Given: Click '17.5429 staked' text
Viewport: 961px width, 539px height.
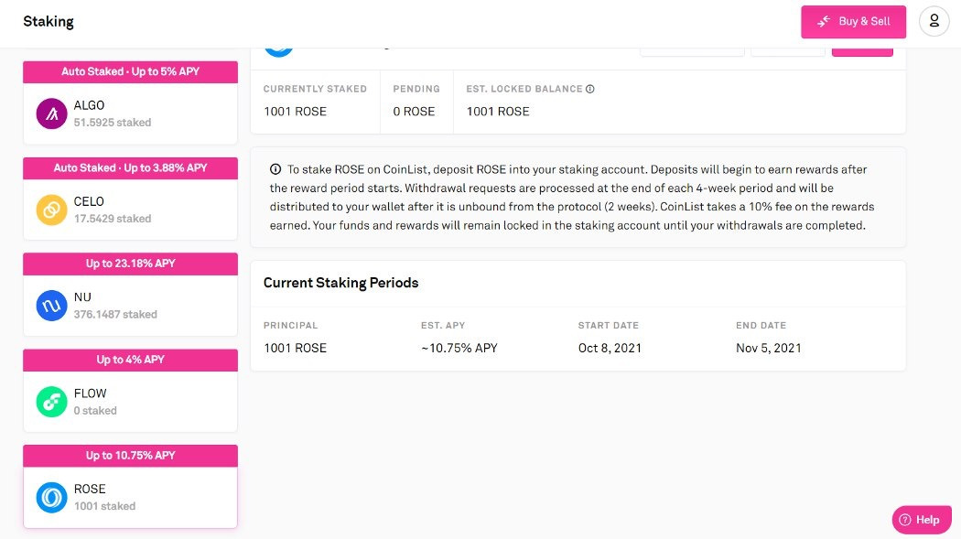Looking at the screenshot, I should pos(113,219).
